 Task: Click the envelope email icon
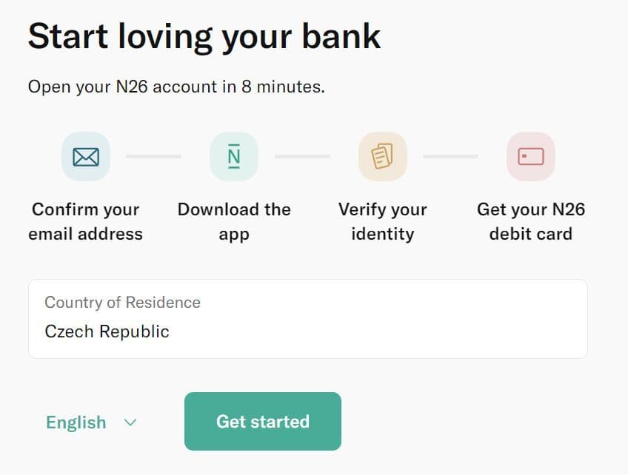point(86,156)
